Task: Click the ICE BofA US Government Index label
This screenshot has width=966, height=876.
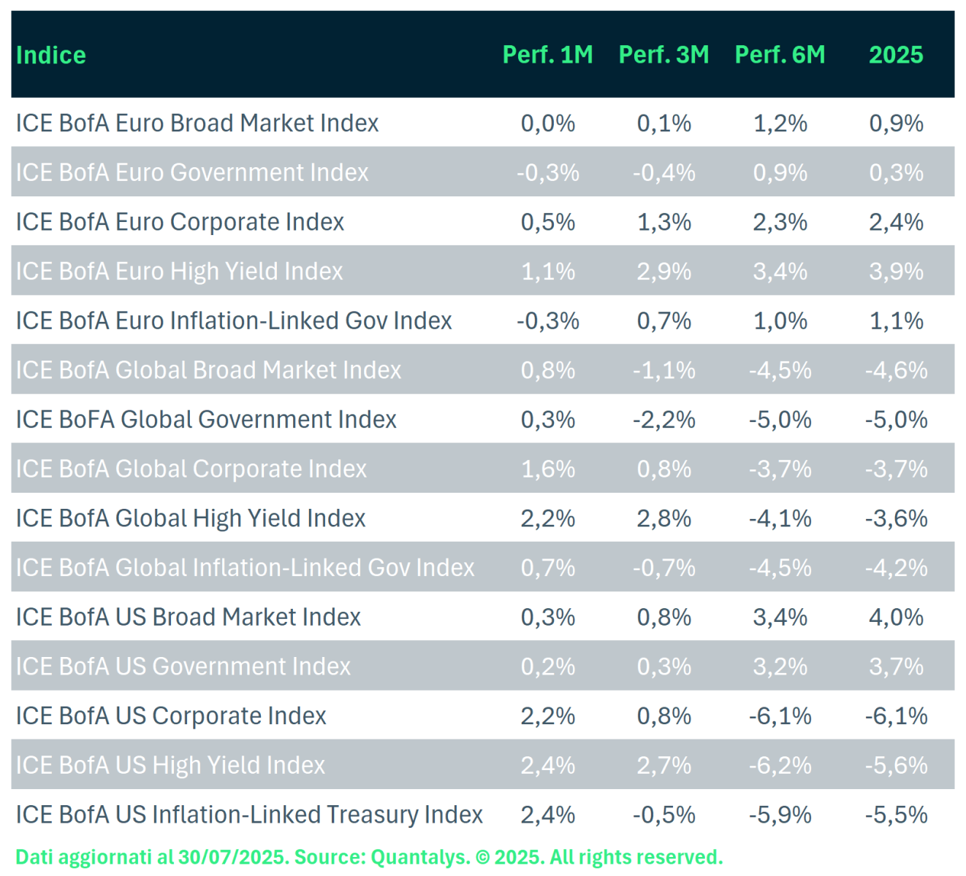Action: (x=183, y=666)
